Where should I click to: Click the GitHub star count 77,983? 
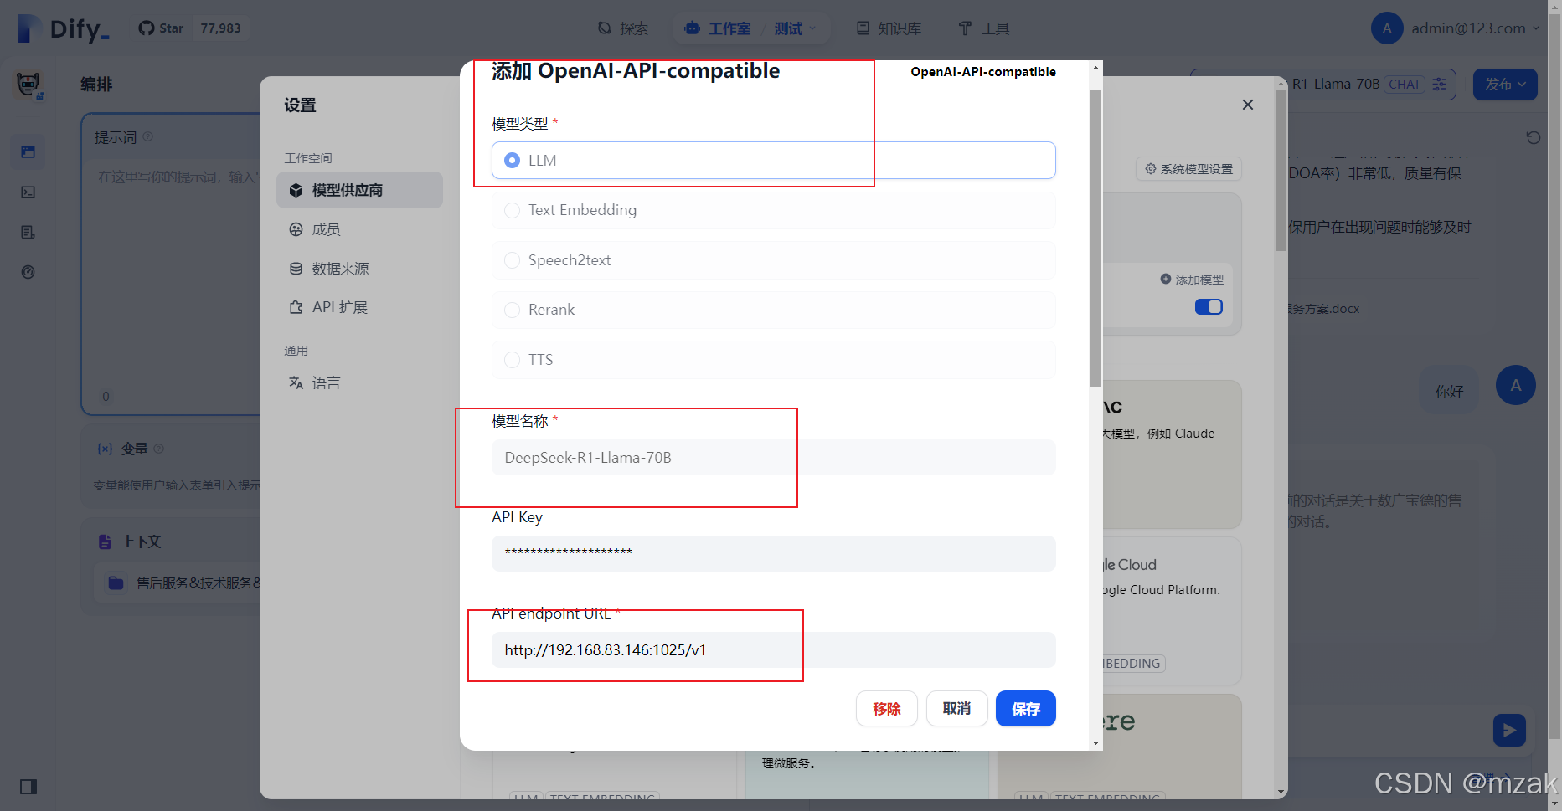(x=221, y=28)
